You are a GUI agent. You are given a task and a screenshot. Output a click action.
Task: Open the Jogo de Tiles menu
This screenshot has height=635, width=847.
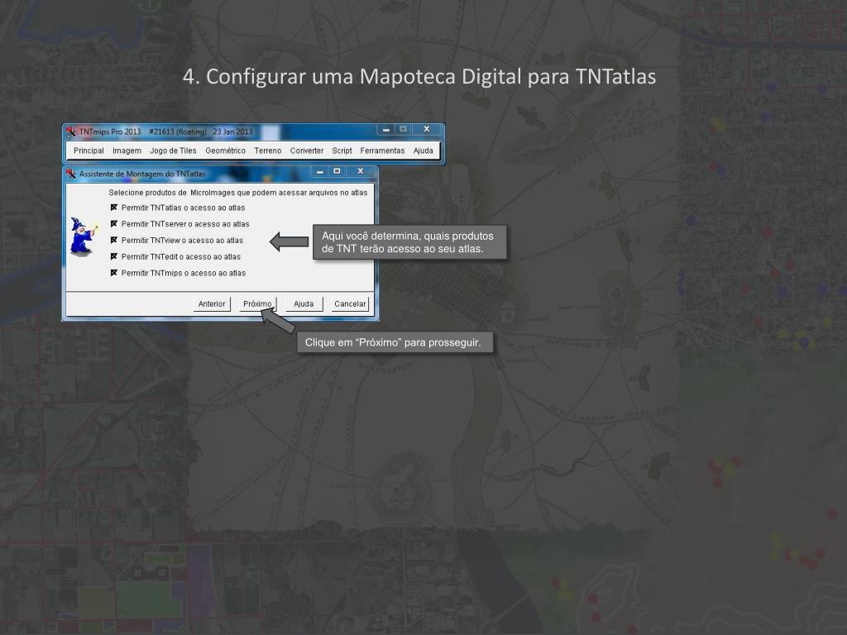(x=173, y=150)
